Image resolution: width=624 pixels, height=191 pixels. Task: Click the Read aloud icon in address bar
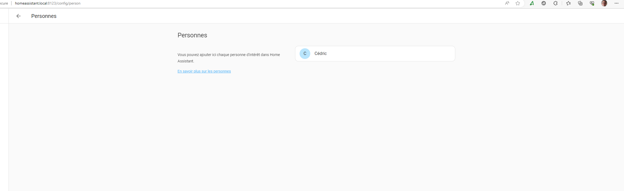coord(507,3)
